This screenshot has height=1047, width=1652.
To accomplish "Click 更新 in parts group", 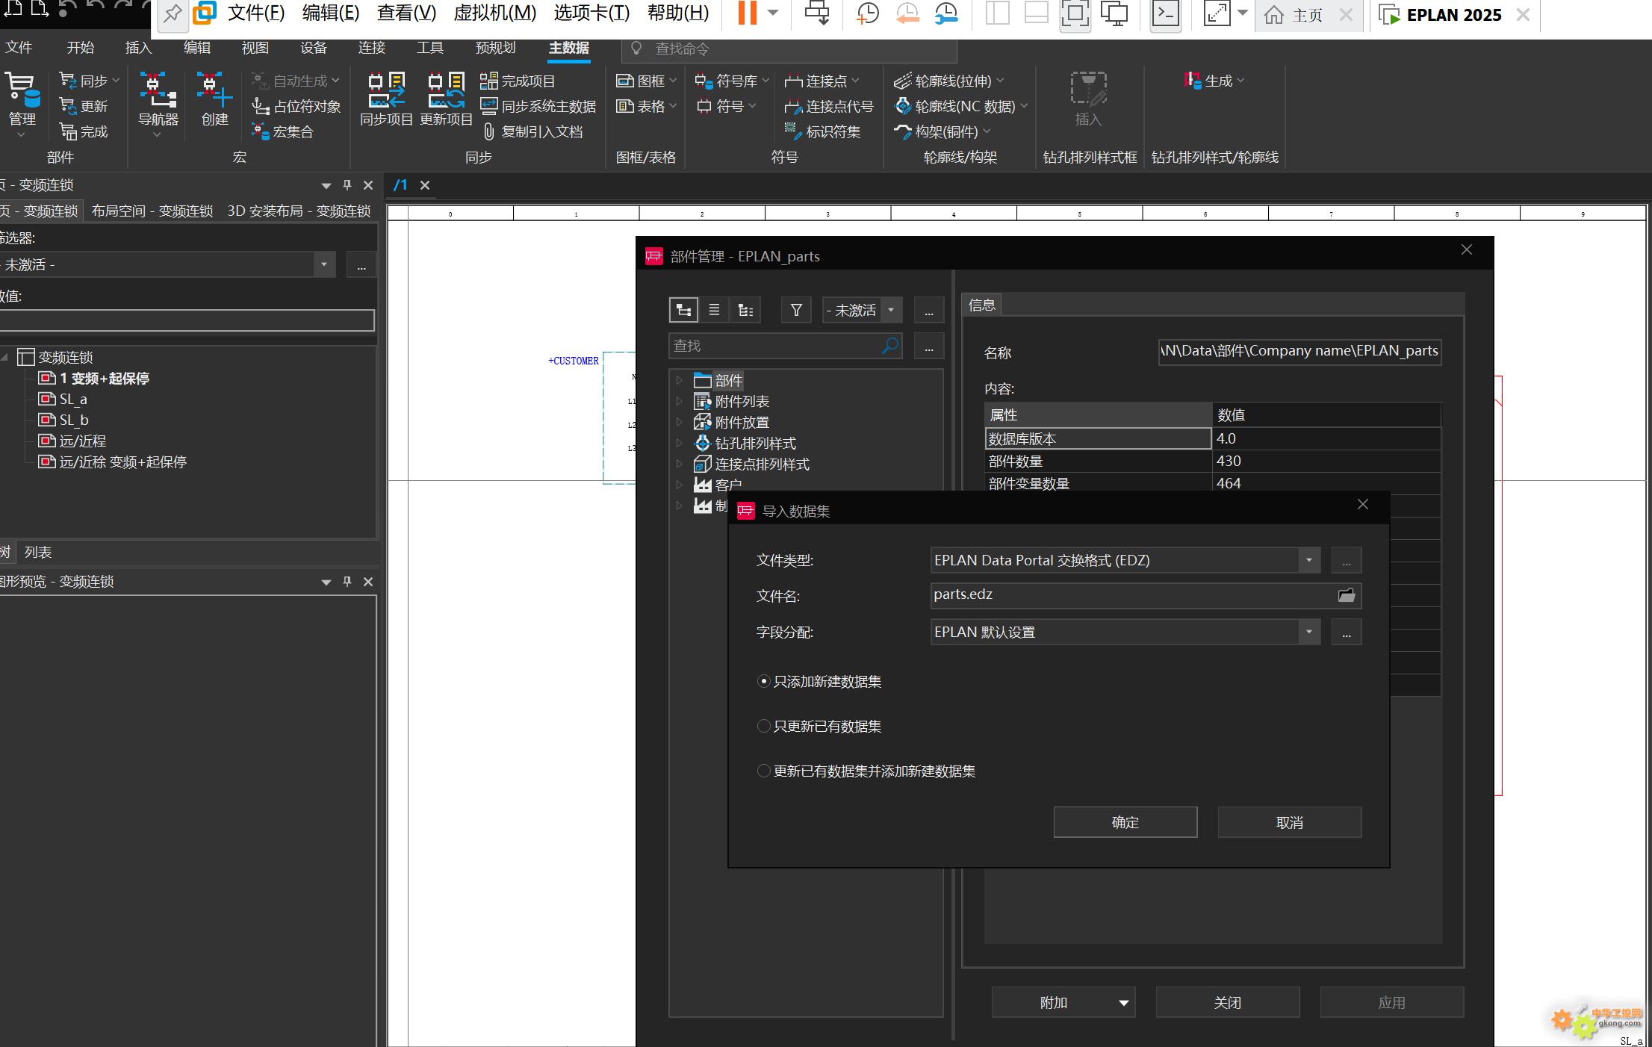I will 84,106.
